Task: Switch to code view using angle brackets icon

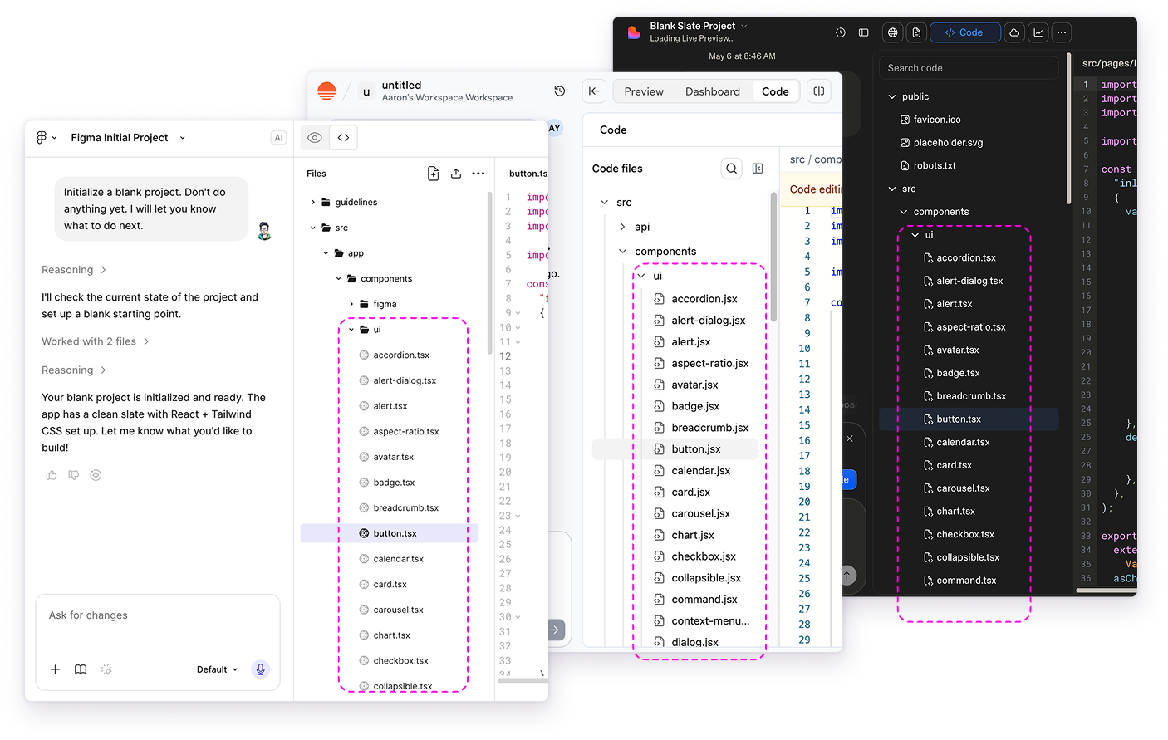Action: tap(343, 138)
